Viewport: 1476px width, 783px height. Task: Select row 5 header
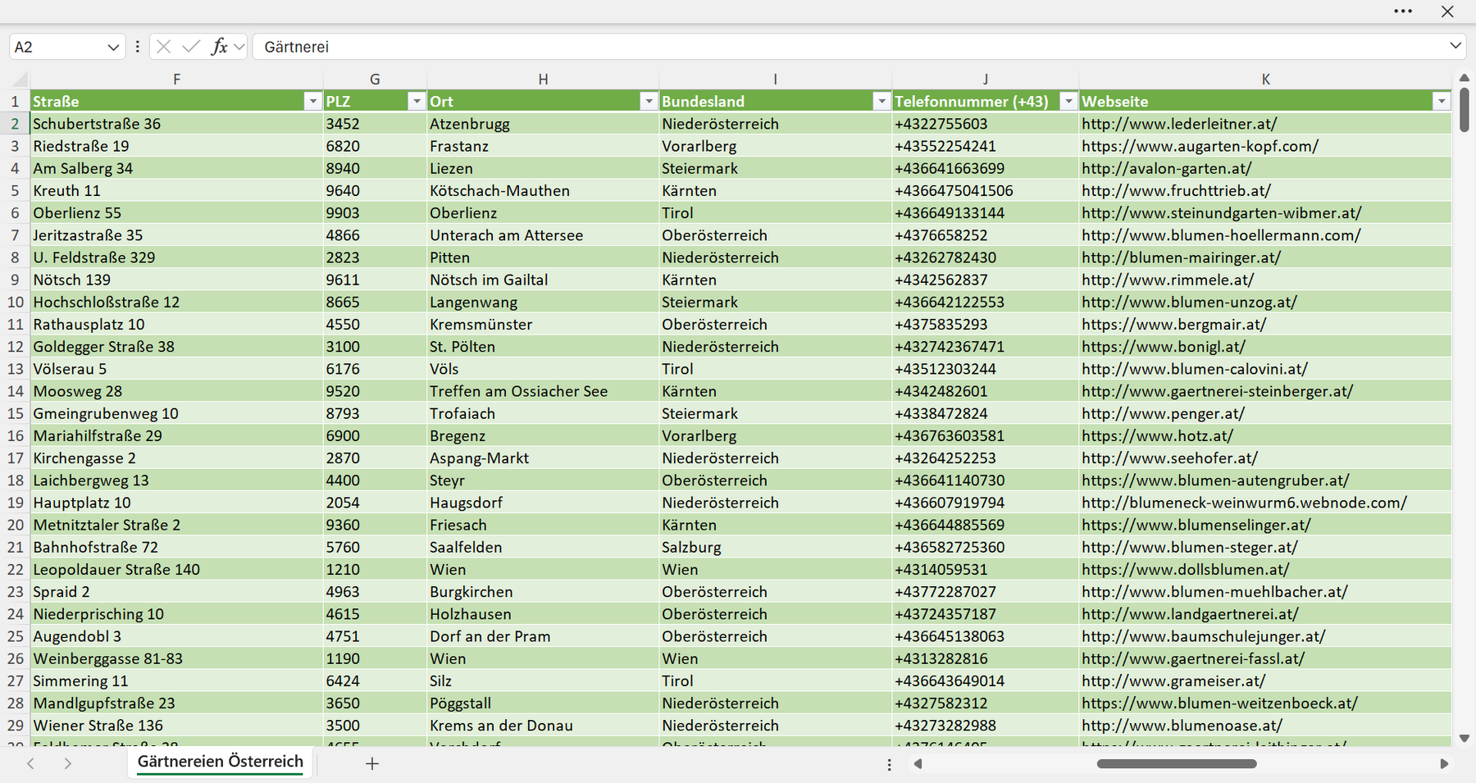(15, 190)
